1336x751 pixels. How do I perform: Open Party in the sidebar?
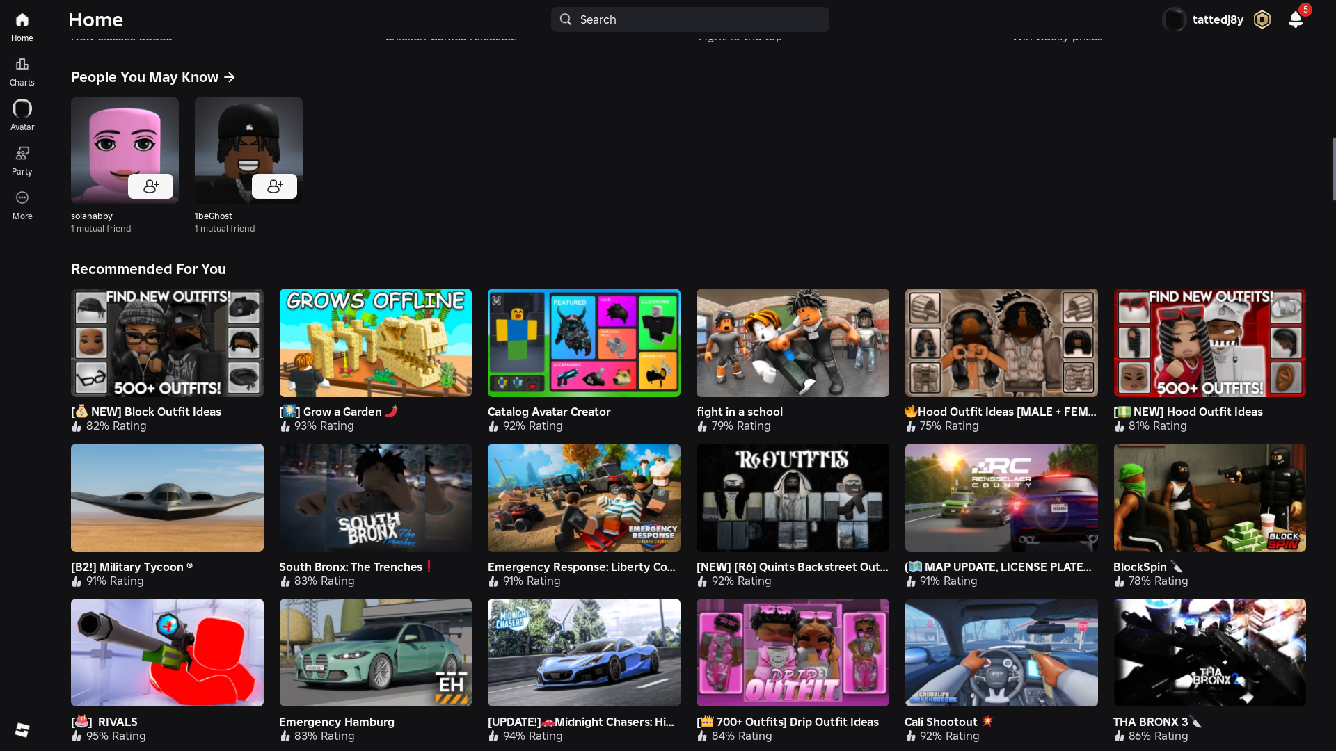click(22, 161)
